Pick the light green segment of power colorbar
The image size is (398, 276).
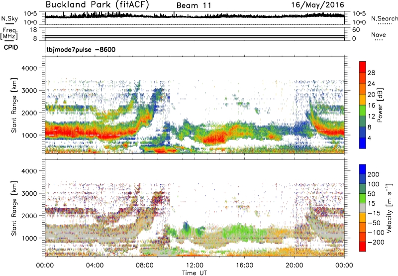click(363, 111)
